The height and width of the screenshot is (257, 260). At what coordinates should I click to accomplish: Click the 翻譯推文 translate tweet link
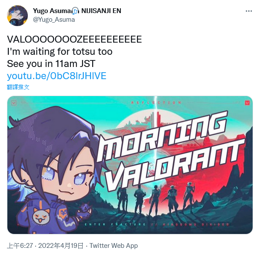coord(18,87)
